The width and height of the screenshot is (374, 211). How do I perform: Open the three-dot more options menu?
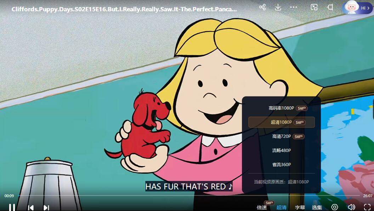tap(293, 7)
